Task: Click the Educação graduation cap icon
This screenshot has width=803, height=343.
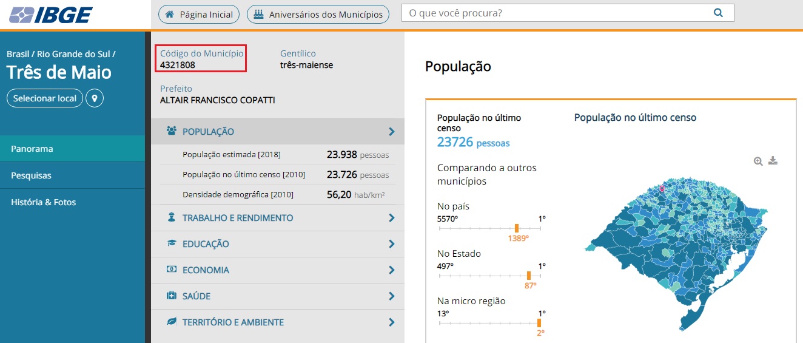Action: point(172,243)
